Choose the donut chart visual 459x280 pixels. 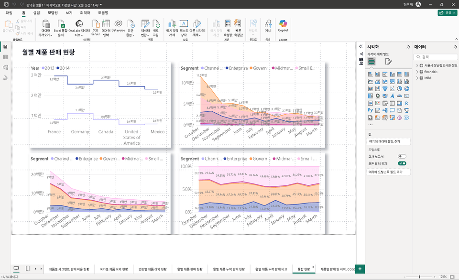coord(406,89)
